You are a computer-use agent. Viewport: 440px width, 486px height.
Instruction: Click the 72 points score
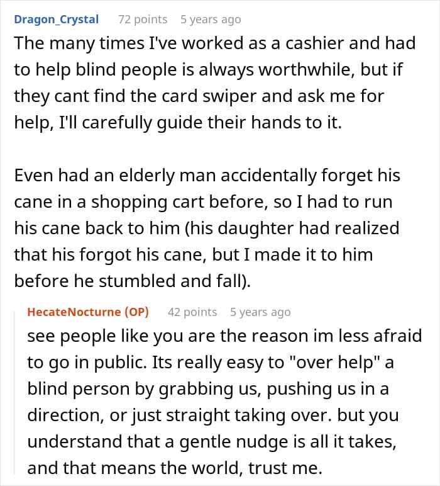[x=143, y=20]
